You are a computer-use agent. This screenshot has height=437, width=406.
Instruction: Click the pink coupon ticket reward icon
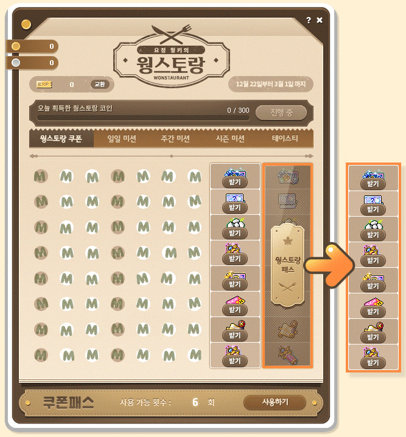[x=235, y=300]
